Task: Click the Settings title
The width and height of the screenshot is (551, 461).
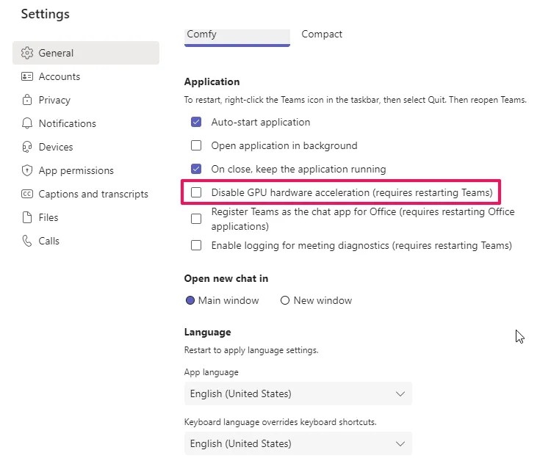Action: (x=46, y=14)
